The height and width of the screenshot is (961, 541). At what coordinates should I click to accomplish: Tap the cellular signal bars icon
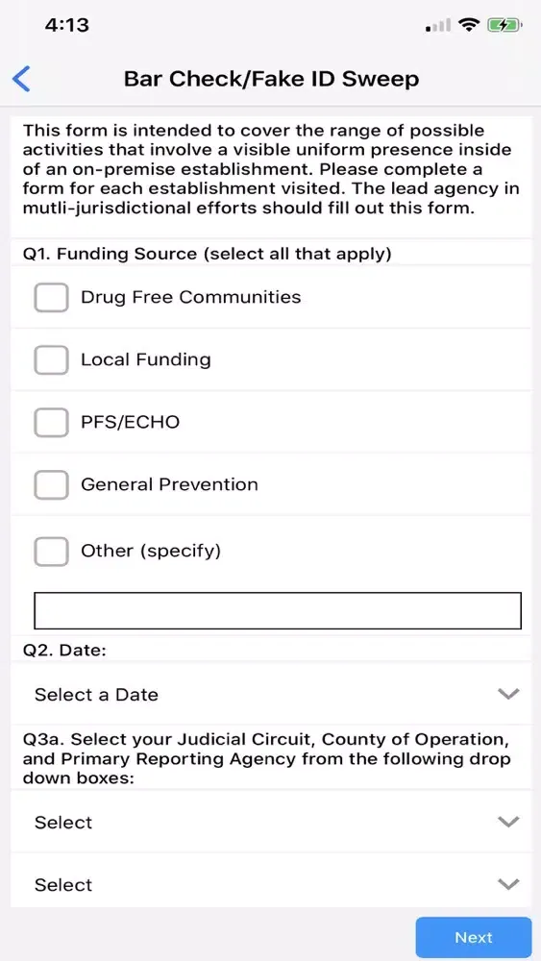pyautogui.click(x=438, y=26)
